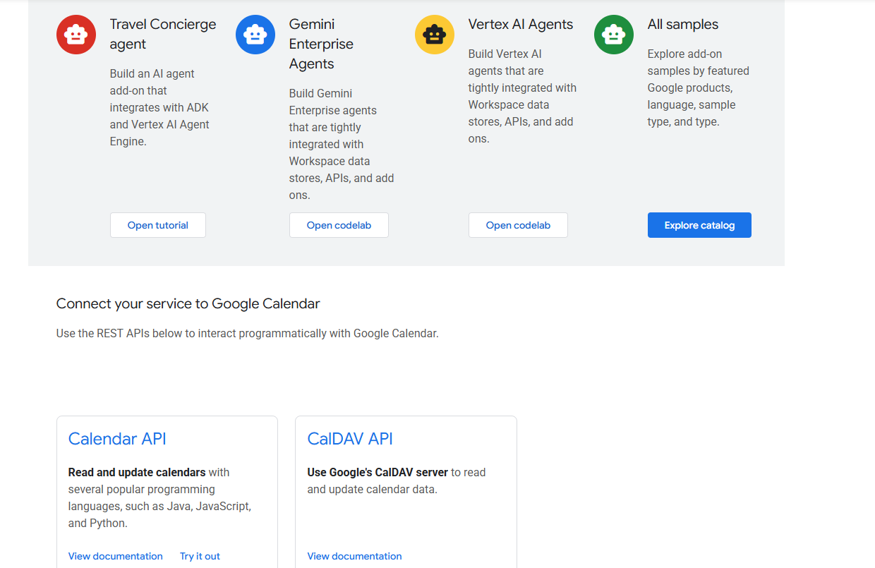
Task: Open the Travel Concierge agent tutorial
Action: (157, 224)
